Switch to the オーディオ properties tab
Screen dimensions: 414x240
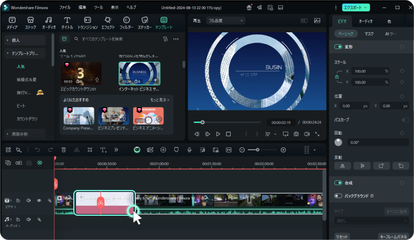click(365, 22)
